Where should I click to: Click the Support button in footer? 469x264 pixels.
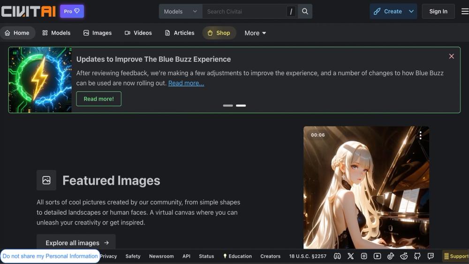(455, 256)
